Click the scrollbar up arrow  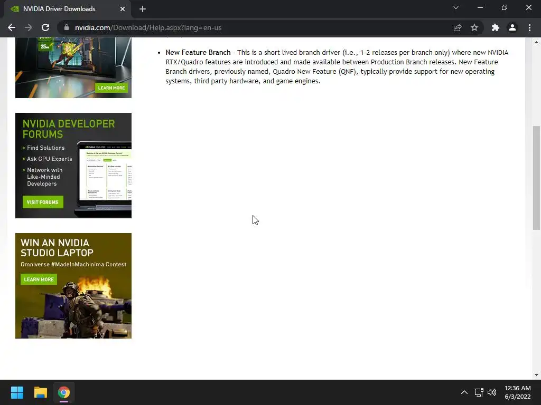pos(536,42)
